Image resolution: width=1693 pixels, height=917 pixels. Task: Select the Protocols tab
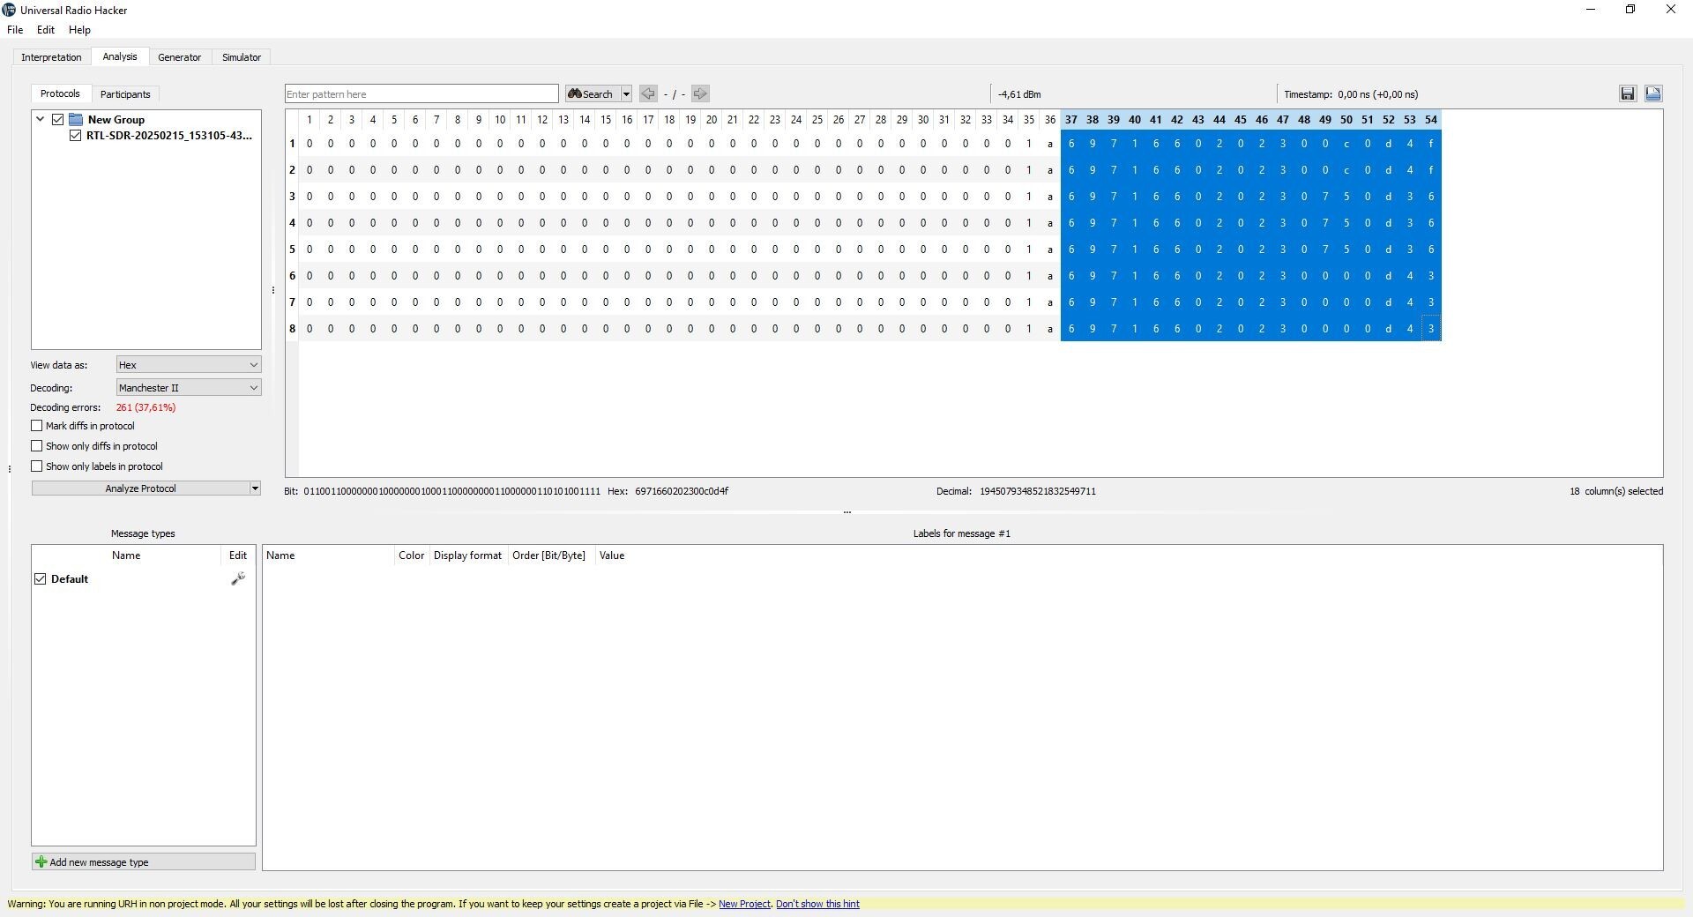point(60,93)
